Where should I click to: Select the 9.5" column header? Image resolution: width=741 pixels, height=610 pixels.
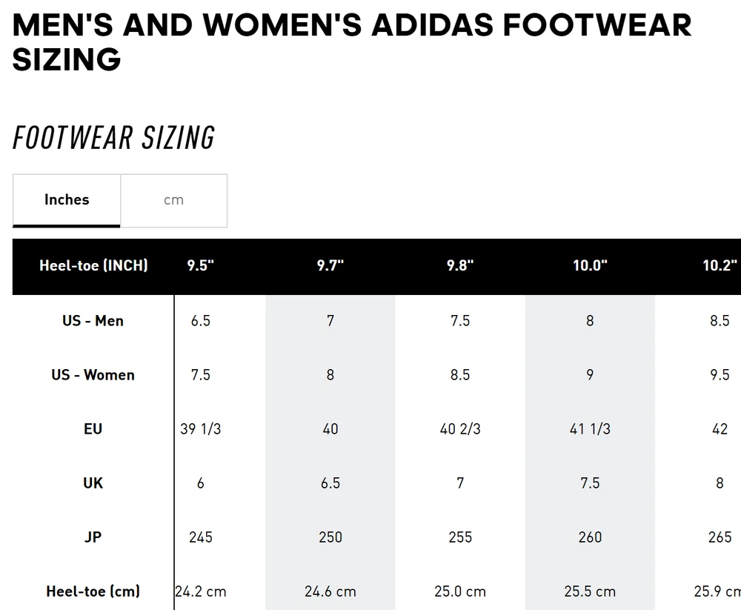click(x=201, y=265)
